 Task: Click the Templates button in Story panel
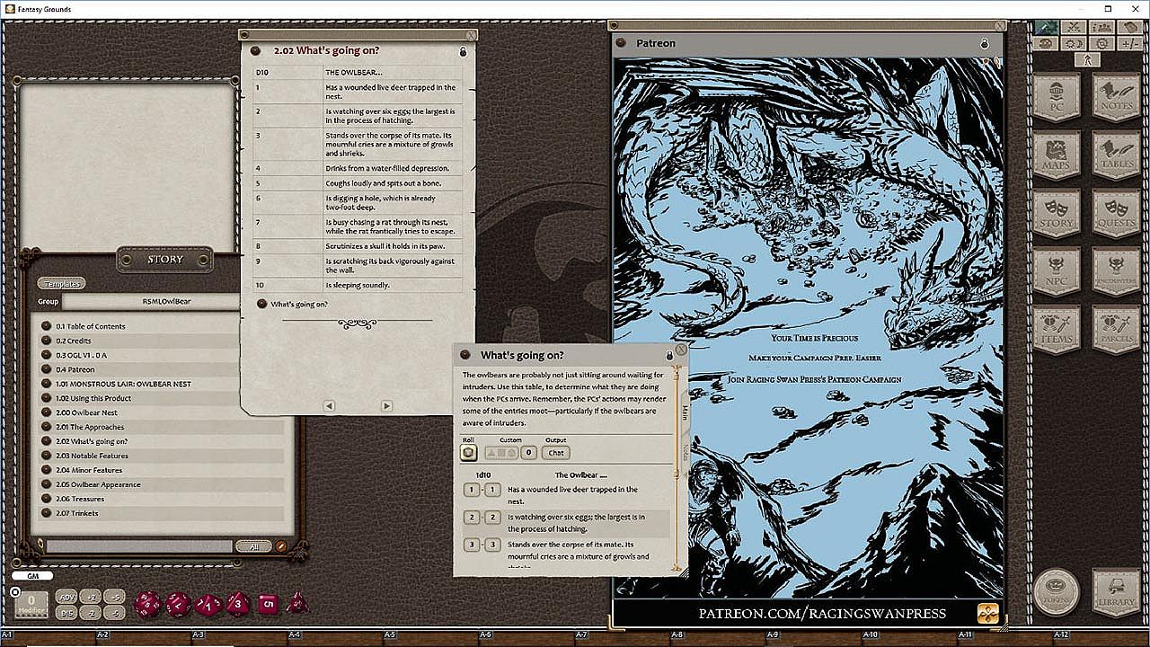[x=61, y=284]
